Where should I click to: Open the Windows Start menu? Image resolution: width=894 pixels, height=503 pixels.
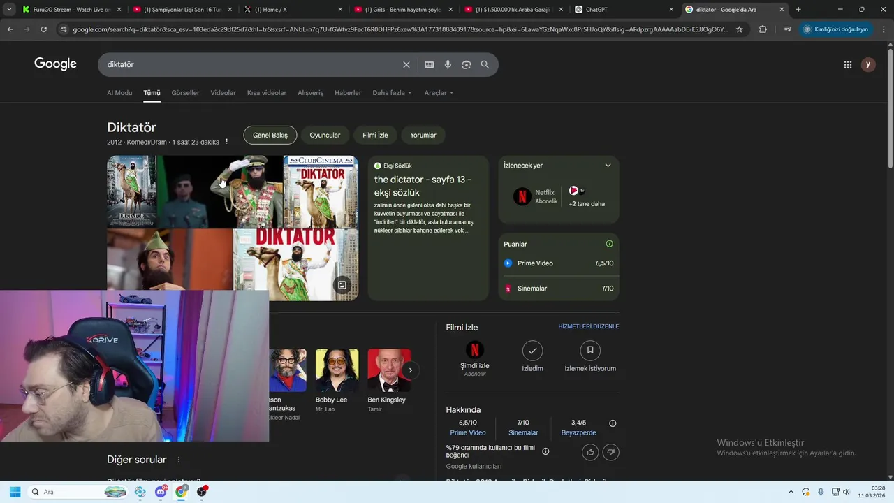click(15, 492)
